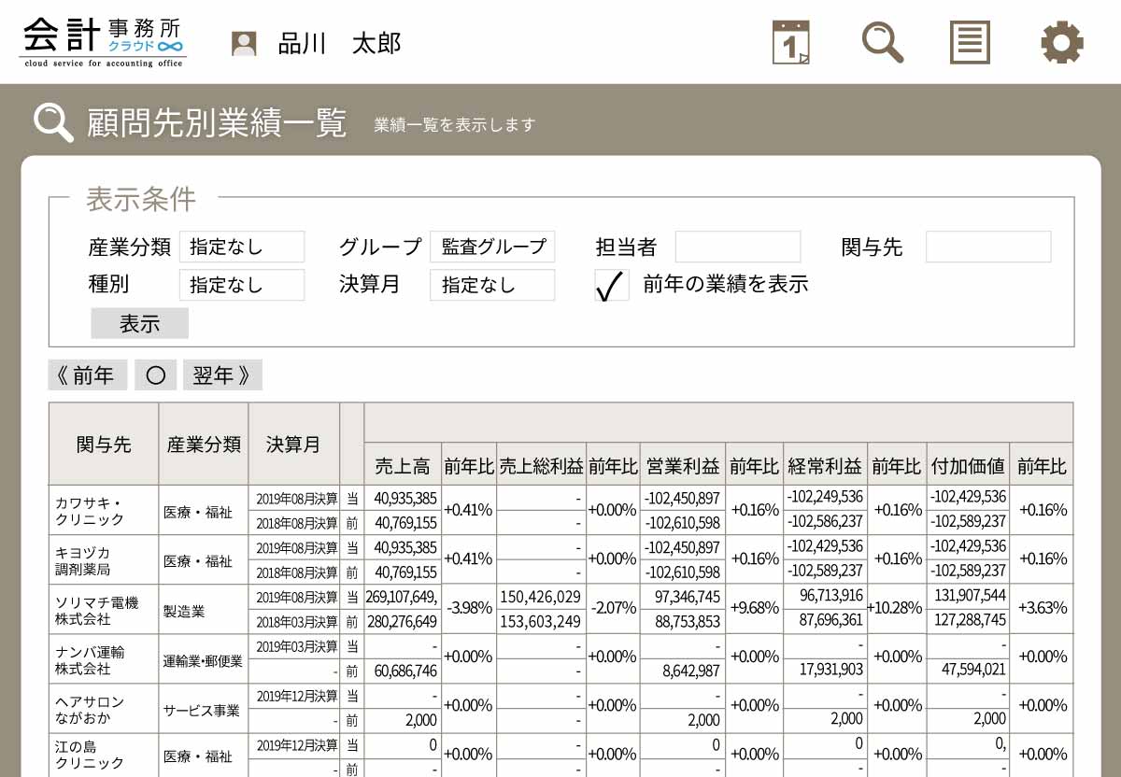Toggle the 前年の業績を表示 checkbox

point(611,286)
